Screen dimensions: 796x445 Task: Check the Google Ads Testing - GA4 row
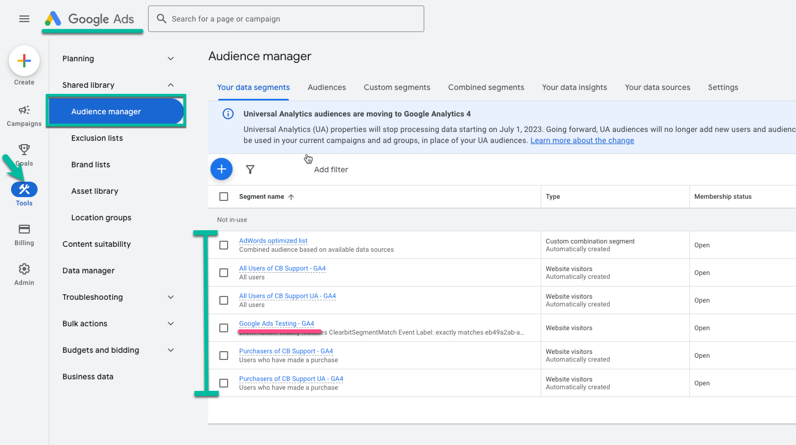224,328
